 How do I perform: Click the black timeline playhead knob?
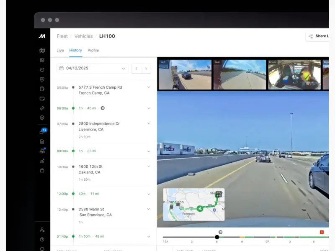217,237
